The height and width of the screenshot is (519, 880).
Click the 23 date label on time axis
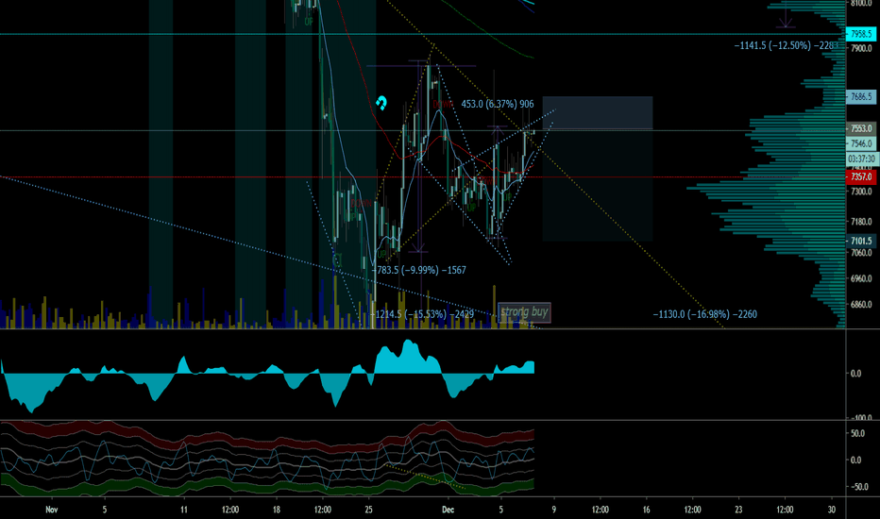coord(738,510)
